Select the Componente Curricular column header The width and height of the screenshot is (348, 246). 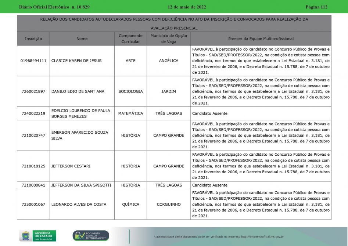coord(130,39)
